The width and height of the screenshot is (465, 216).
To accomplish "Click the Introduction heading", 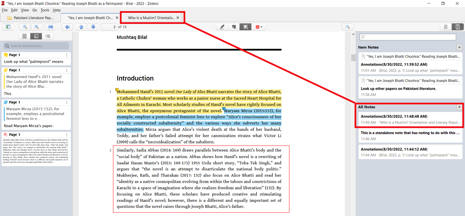I will [x=135, y=78].
